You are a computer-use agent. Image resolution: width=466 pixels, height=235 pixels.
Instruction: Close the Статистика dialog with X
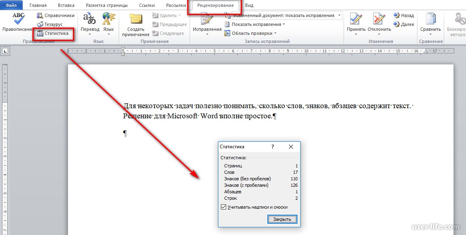pos(291,147)
